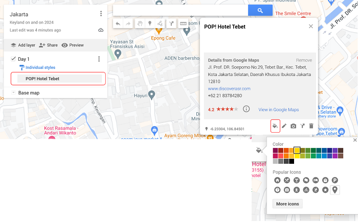Viewport: 358px width, 223px height.
Task: Pick the question mark icon
Action: (277, 190)
